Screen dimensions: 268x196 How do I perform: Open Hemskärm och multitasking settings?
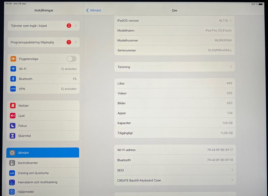(43, 182)
